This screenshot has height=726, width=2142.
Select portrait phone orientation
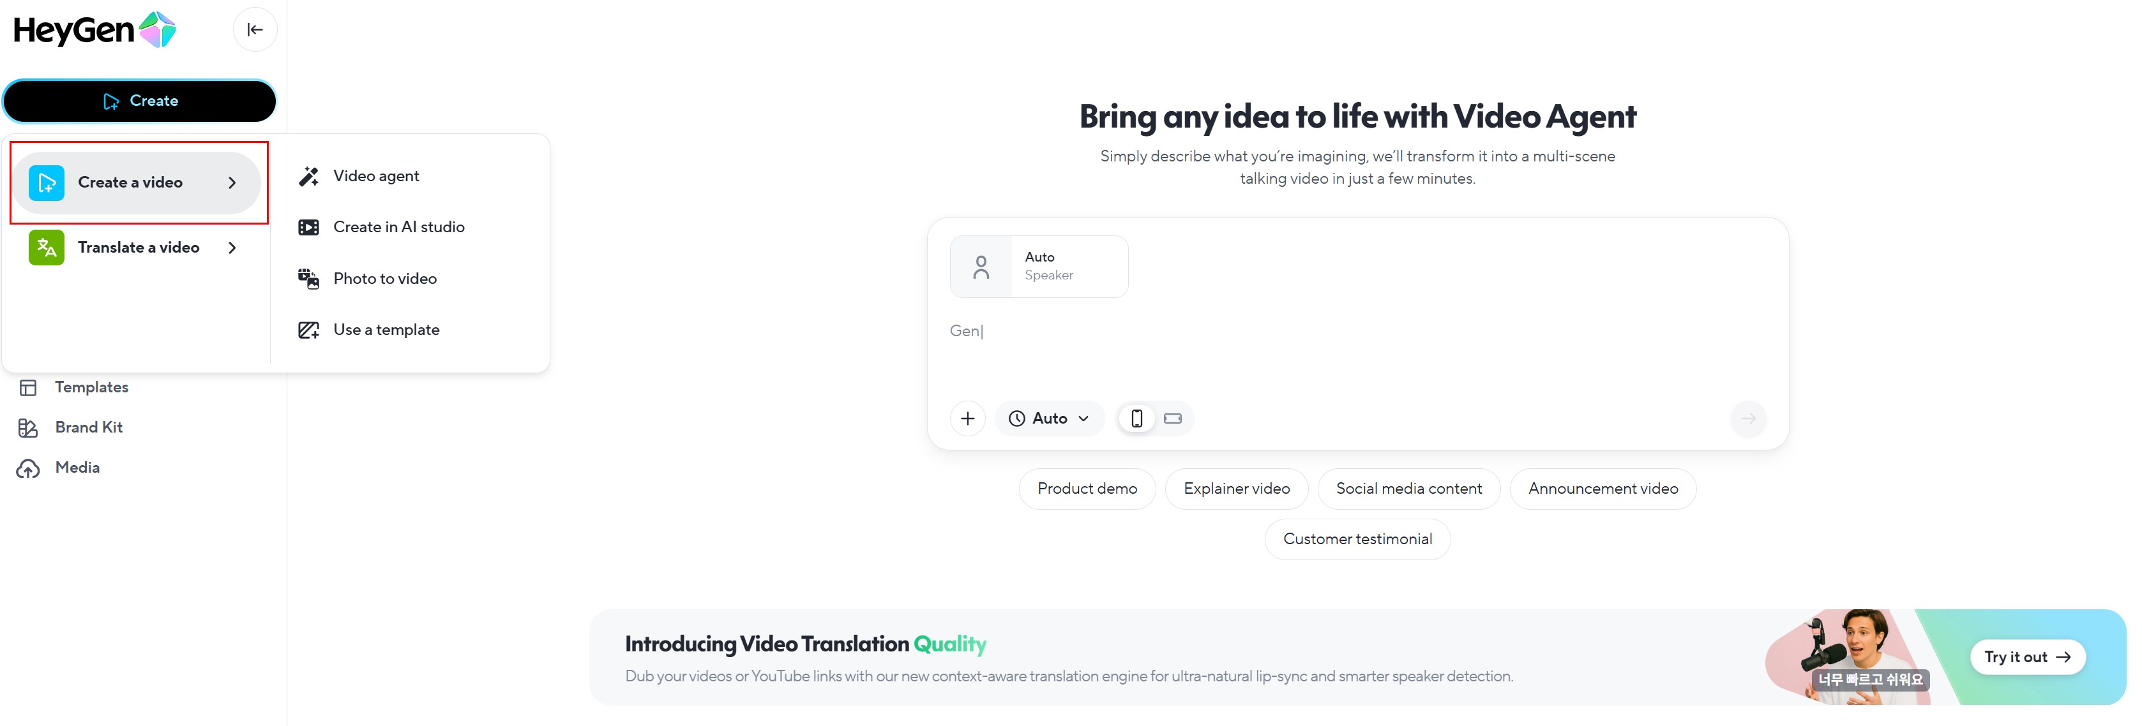[x=1136, y=419]
